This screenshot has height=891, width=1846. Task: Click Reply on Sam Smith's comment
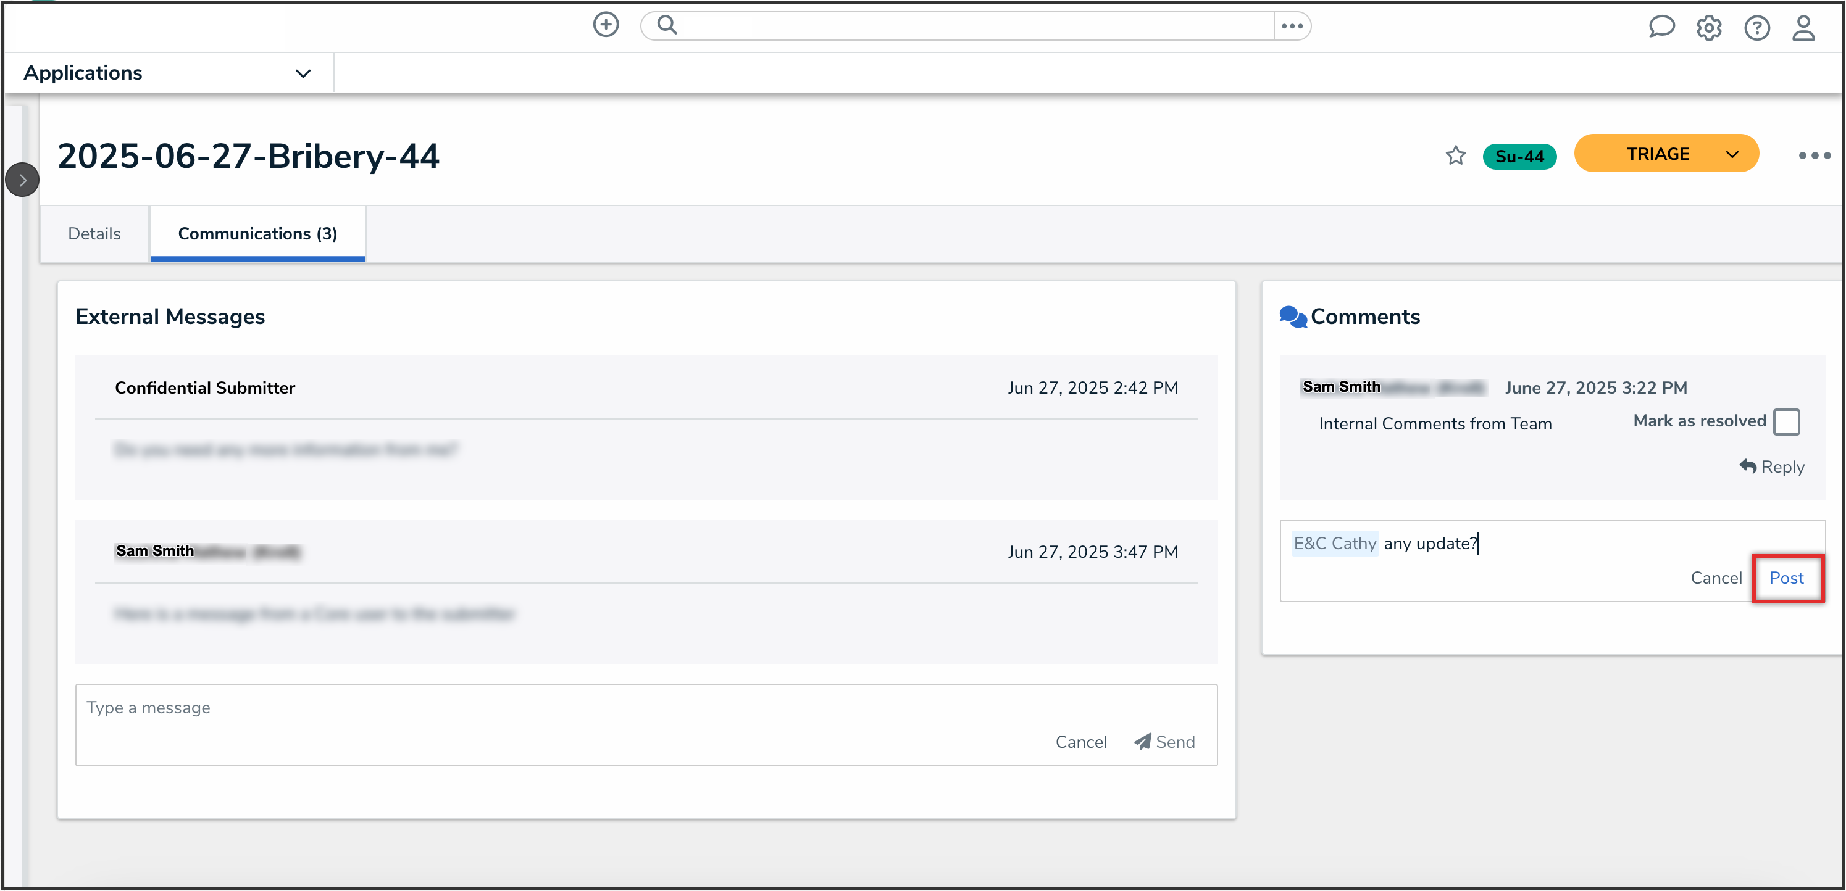click(1772, 467)
